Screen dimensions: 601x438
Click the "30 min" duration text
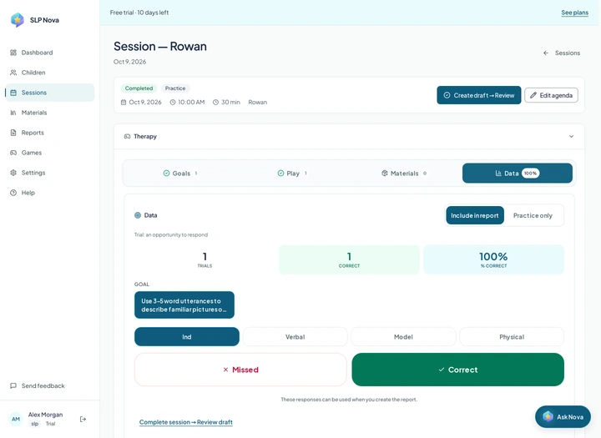point(230,103)
